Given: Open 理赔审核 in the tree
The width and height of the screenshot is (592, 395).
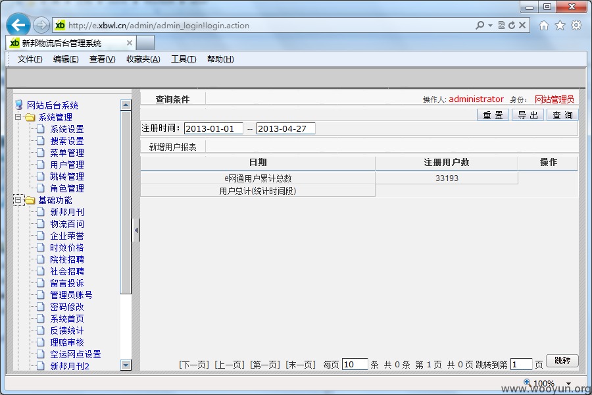Looking at the screenshot, I should [67, 342].
